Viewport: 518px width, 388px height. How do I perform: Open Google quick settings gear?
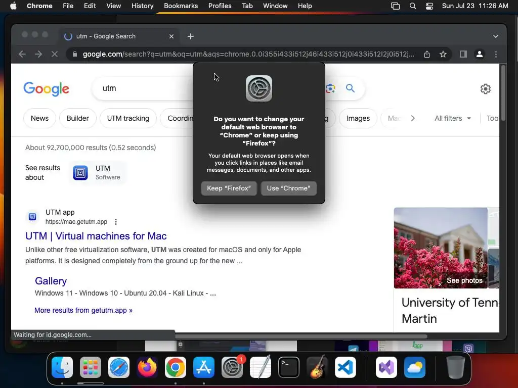click(485, 89)
